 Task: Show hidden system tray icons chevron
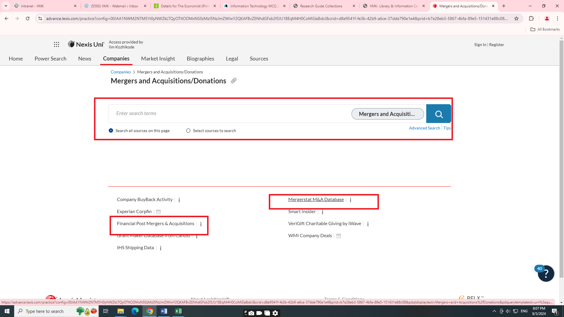(494, 311)
